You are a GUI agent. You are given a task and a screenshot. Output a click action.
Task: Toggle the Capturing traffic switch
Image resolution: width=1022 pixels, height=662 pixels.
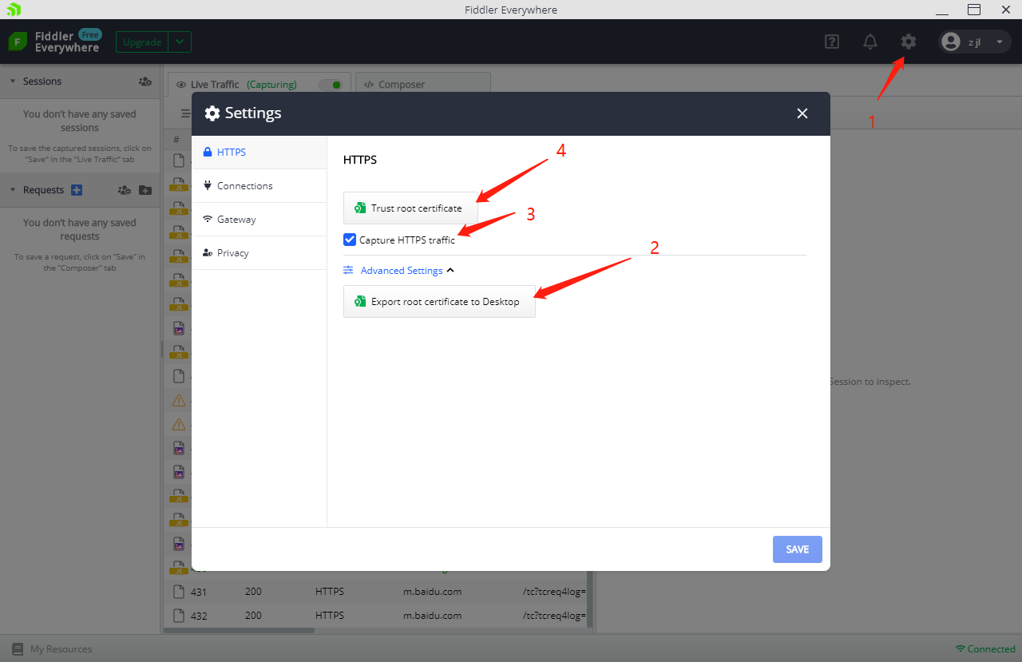[x=330, y=84]
